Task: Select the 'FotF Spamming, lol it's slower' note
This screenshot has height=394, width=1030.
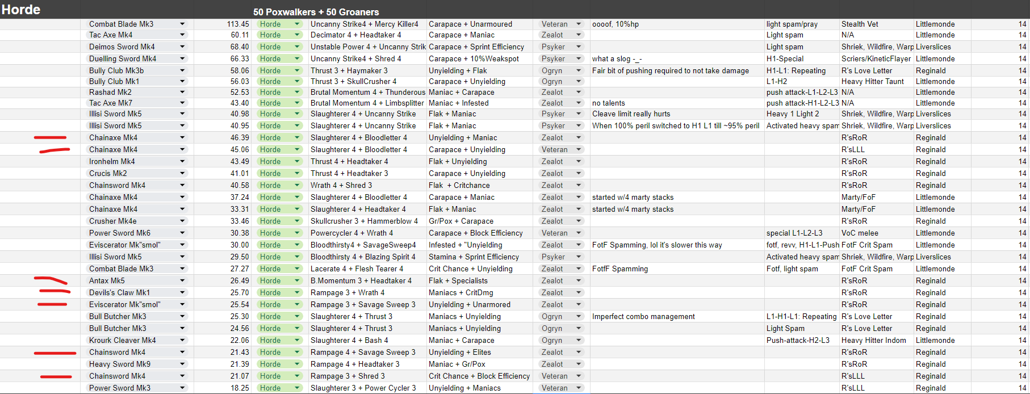Action: click(x=677, y=245)
